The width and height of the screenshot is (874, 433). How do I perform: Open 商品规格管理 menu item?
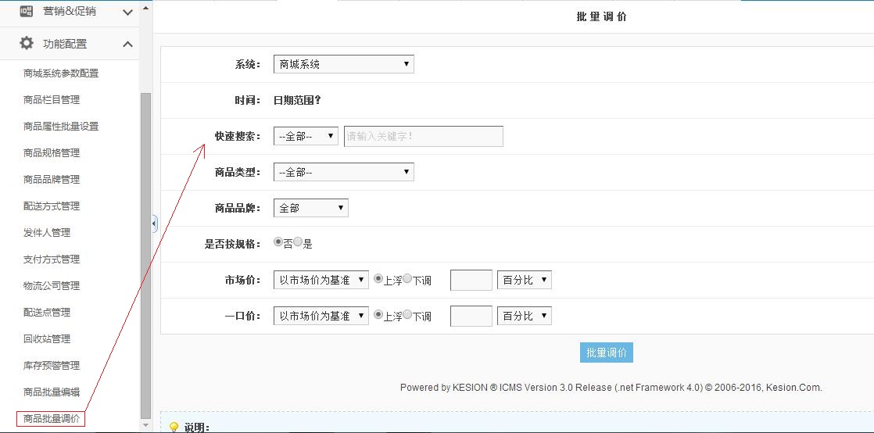tap(52, 152)
